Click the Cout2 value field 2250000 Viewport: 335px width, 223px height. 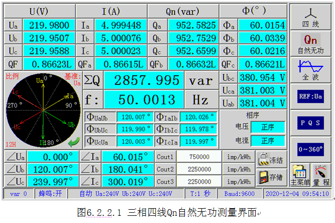pyautogui.click(x=199, y=169)
